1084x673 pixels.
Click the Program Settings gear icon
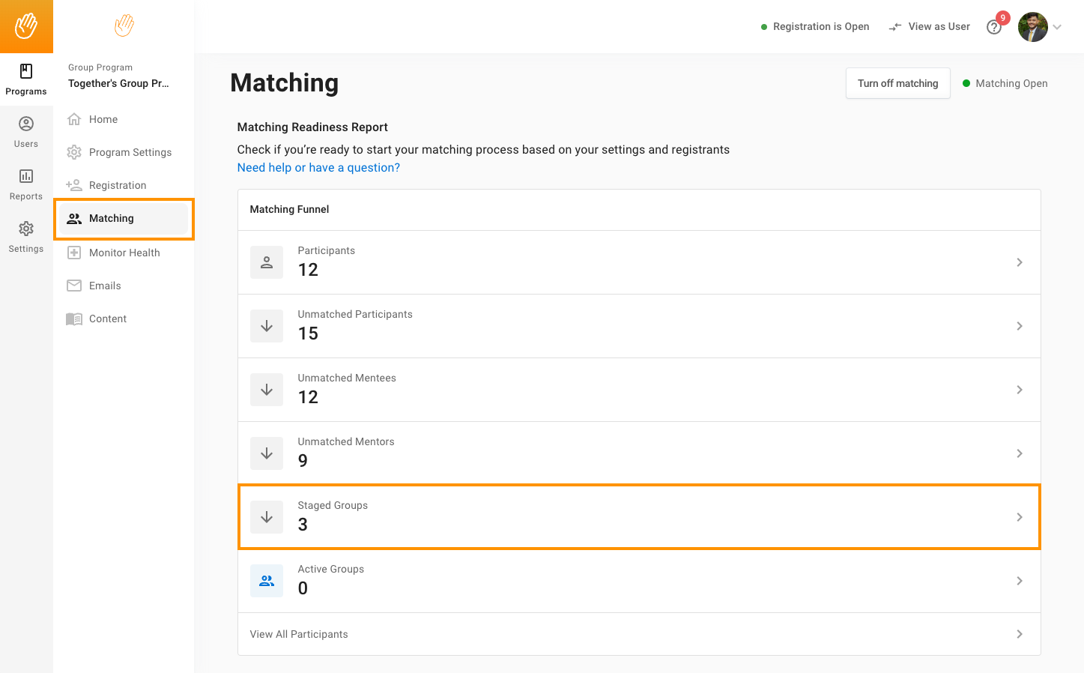pyautogui.click(x=74, y=152)
